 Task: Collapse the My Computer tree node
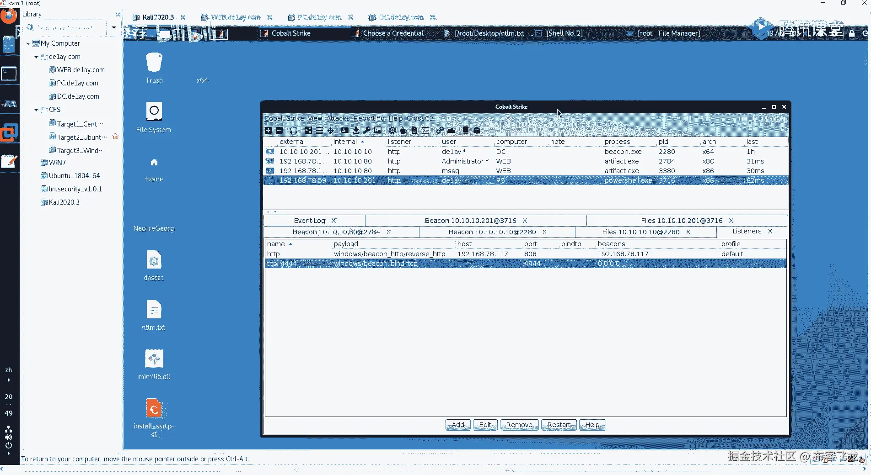click(28, 44)
